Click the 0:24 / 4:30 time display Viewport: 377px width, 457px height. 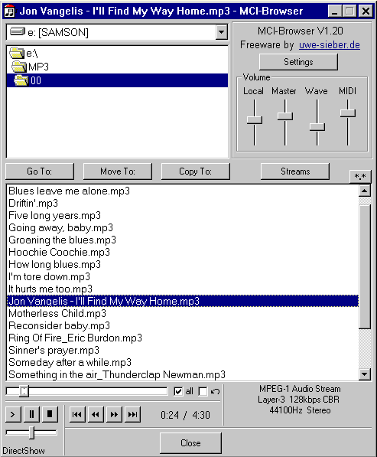[x=185, y=415]
